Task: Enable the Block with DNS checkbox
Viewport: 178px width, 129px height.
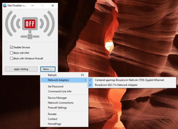Action: [11, 53]
